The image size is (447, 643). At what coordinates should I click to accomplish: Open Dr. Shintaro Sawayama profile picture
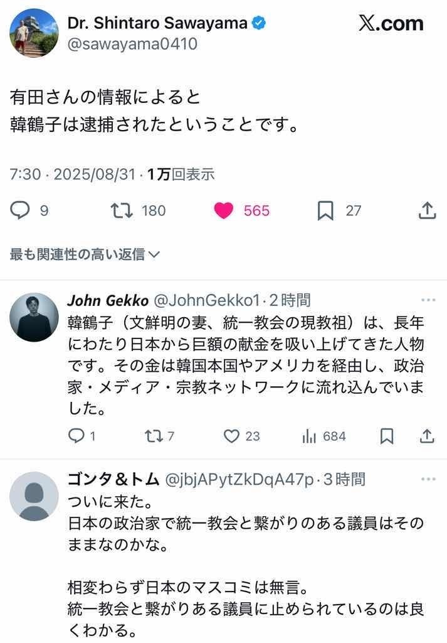(x=34, y=33)
